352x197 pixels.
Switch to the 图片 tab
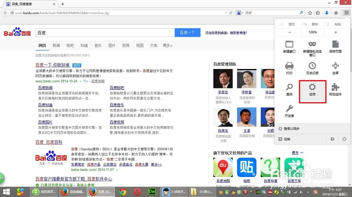(x=112, y=45)
